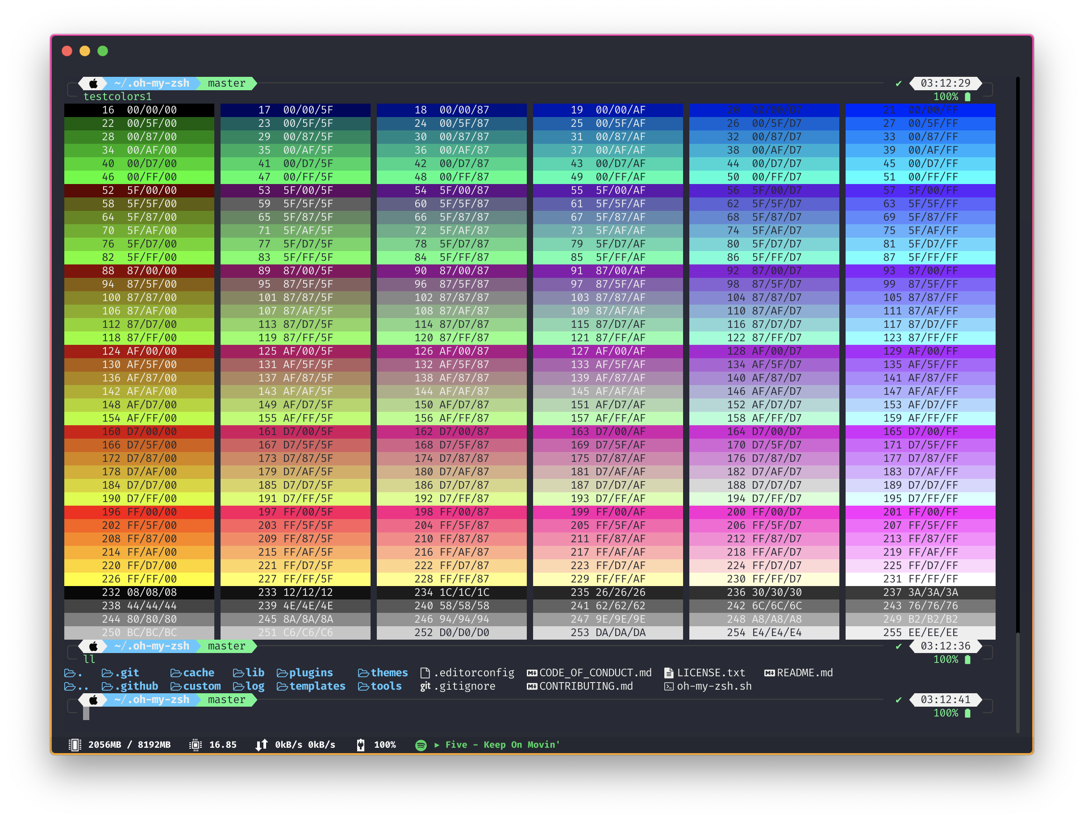1084x821 pixels.
Task: Click the git icon beside .gitignore
Action: pyautogui.click(x=425, y=686)
